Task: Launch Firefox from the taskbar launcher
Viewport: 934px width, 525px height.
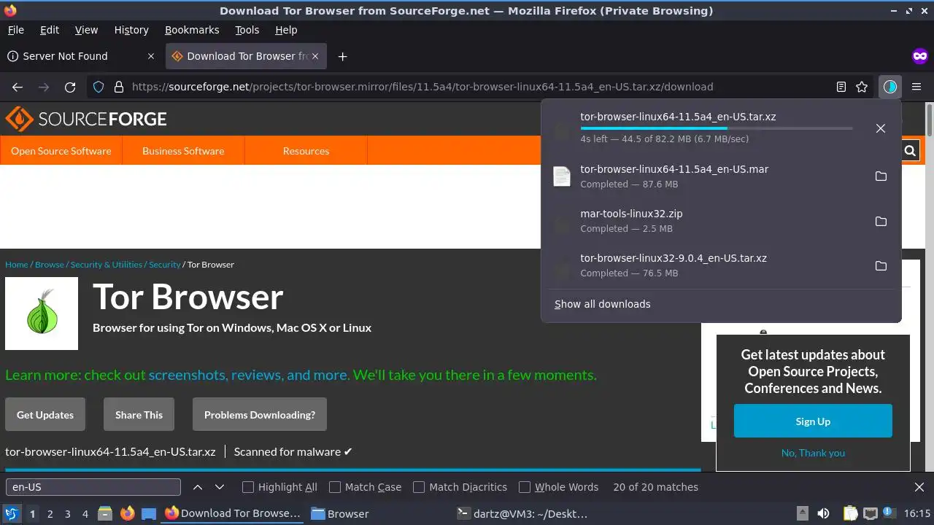Action: [128, 513]
